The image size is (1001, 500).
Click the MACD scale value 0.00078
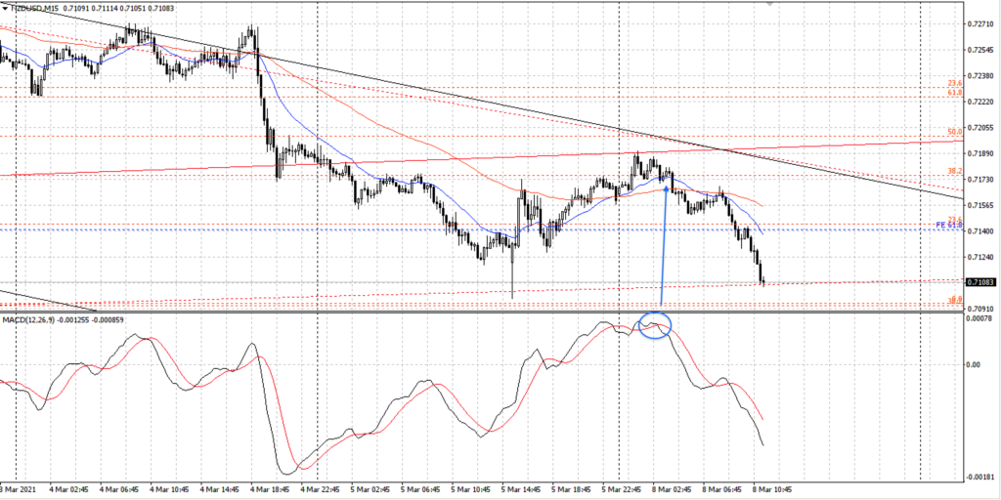[979, 317]
